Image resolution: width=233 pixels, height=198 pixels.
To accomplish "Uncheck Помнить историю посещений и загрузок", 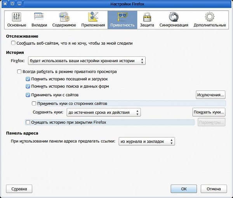I will point(28,79).
